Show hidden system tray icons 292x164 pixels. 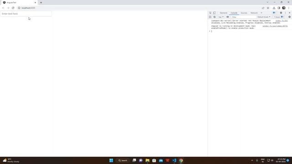point(252,160)
